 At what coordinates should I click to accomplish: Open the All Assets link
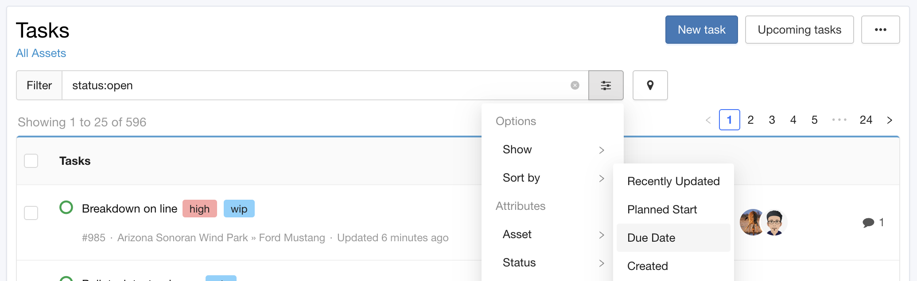[41, 53]
